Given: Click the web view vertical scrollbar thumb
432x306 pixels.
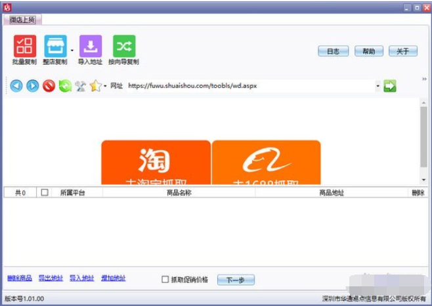Looking at the screenshot, I should tap(423, 137).
